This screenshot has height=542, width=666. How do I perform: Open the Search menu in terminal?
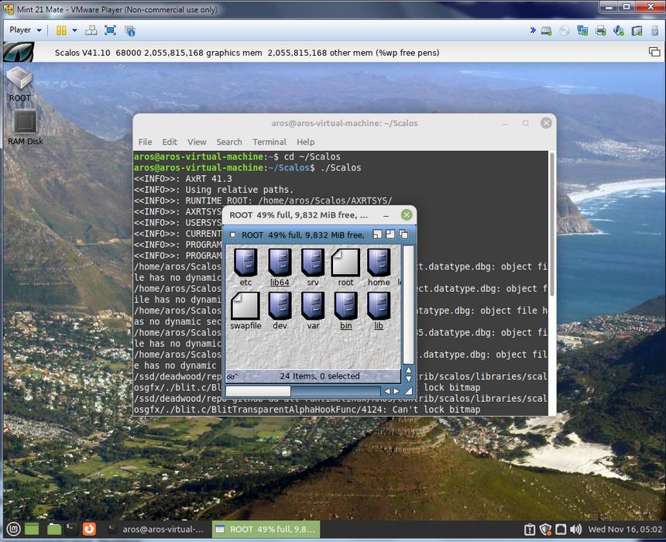tap(228, 142)
